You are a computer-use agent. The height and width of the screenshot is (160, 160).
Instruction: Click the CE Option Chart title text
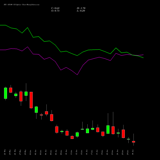(x=21, y=5)
